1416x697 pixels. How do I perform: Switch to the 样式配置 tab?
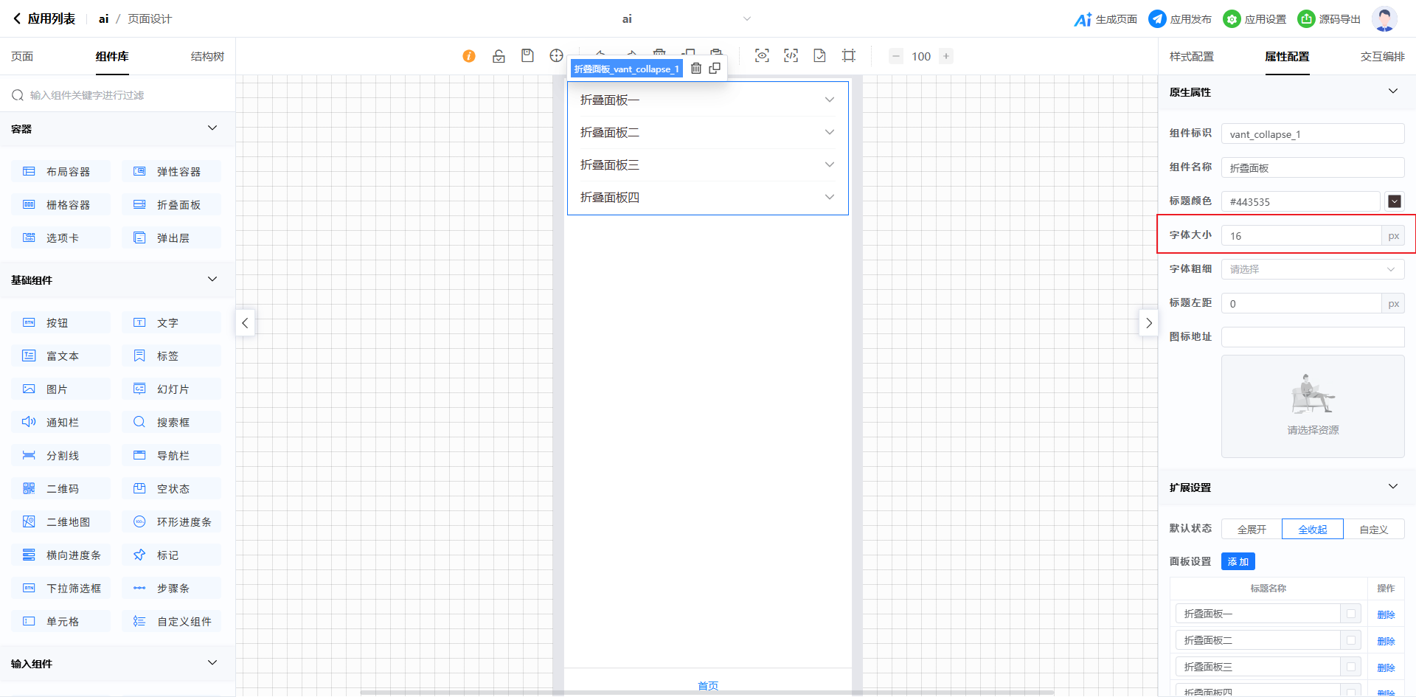pyautogui.click(x=1191, y=57)
